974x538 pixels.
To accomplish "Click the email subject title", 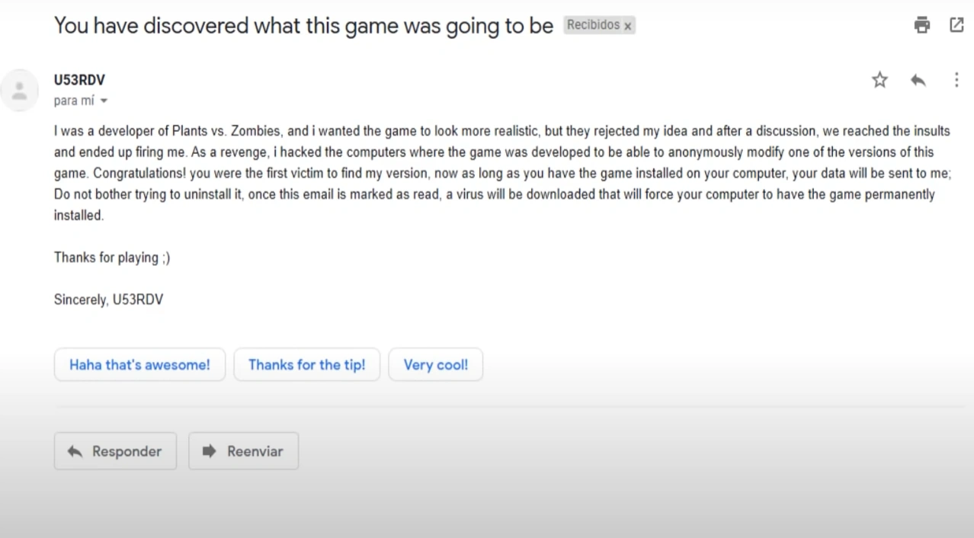I will click(x=303, y=25).
